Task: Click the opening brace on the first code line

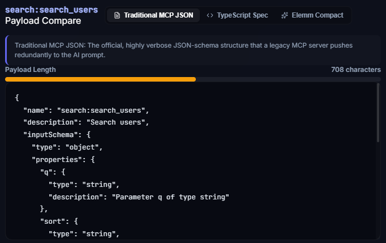Action: (17, 98)
